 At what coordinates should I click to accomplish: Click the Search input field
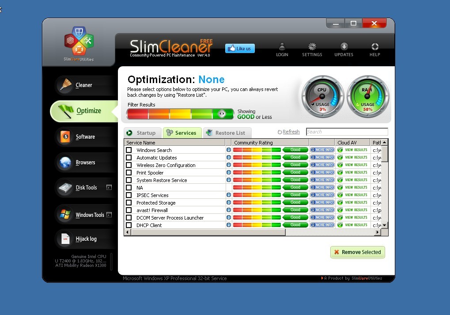(x=347, y=132)
